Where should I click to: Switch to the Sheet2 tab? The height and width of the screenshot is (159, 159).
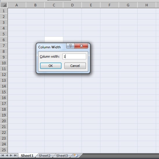[44, 156]
